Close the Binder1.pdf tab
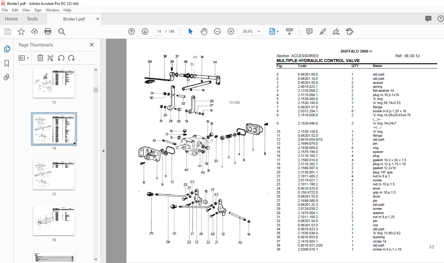This screenshot has height=263, width=444. tap(98, 19)
